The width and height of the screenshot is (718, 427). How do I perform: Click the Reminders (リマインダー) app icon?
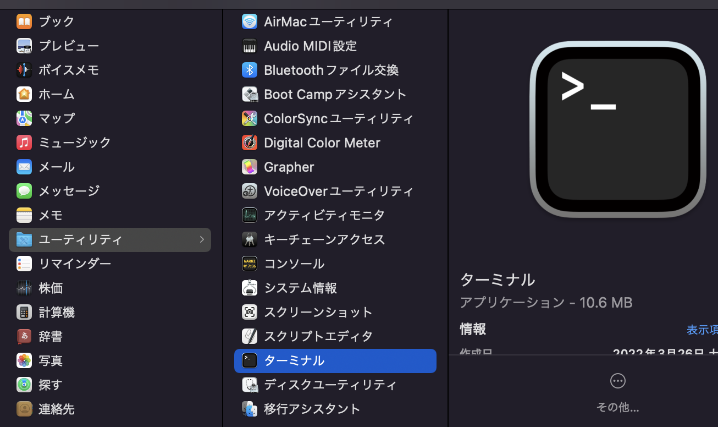24,264
